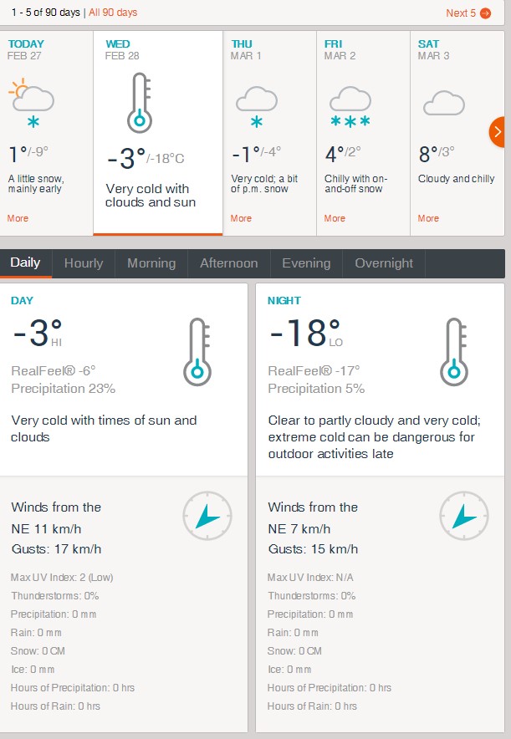The width and height of the screenshot is (511, 739).
Task: Open the All 90 days link
Action: point(113,13)
